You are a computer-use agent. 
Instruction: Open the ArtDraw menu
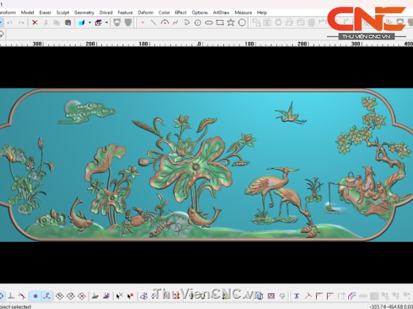(221, 12)
